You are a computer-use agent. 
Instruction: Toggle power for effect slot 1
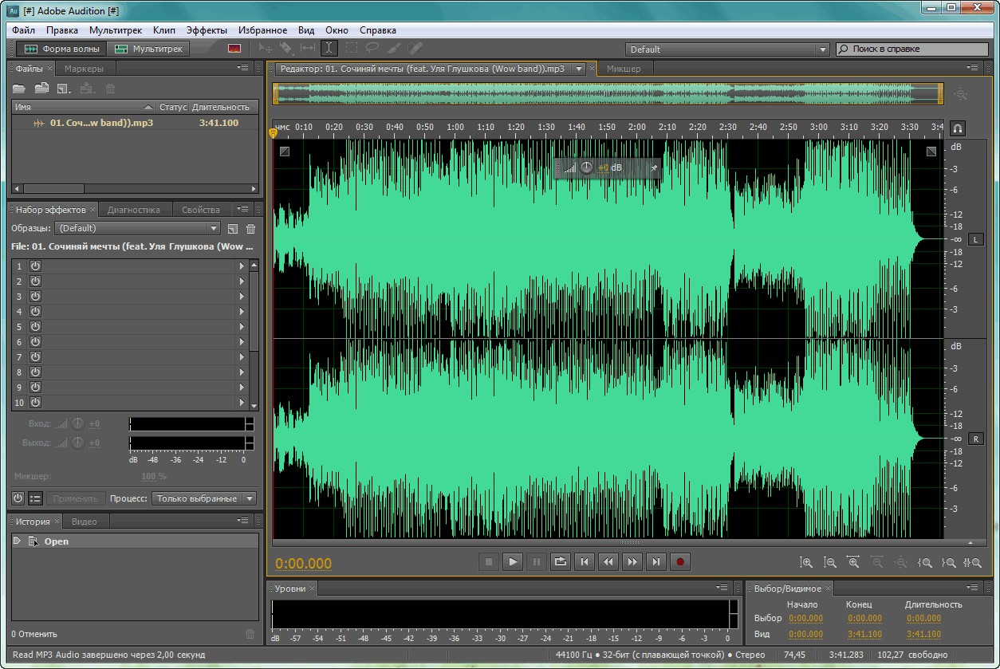coord(35,266)
